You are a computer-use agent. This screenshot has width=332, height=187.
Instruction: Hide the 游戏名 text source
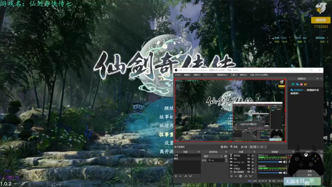(249, 155)
